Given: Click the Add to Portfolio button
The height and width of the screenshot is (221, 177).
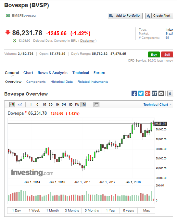Looking at the screenshot, I should tap(125, 16).
